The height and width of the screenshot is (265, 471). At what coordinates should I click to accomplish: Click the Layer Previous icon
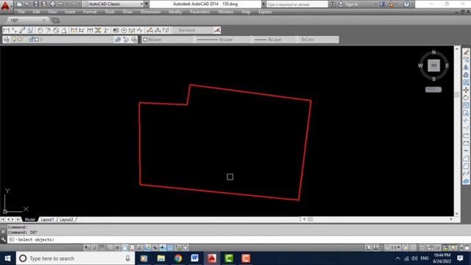click(x=126, y=40)
